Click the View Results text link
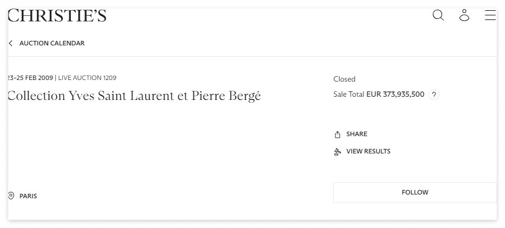 coord(368,151)
